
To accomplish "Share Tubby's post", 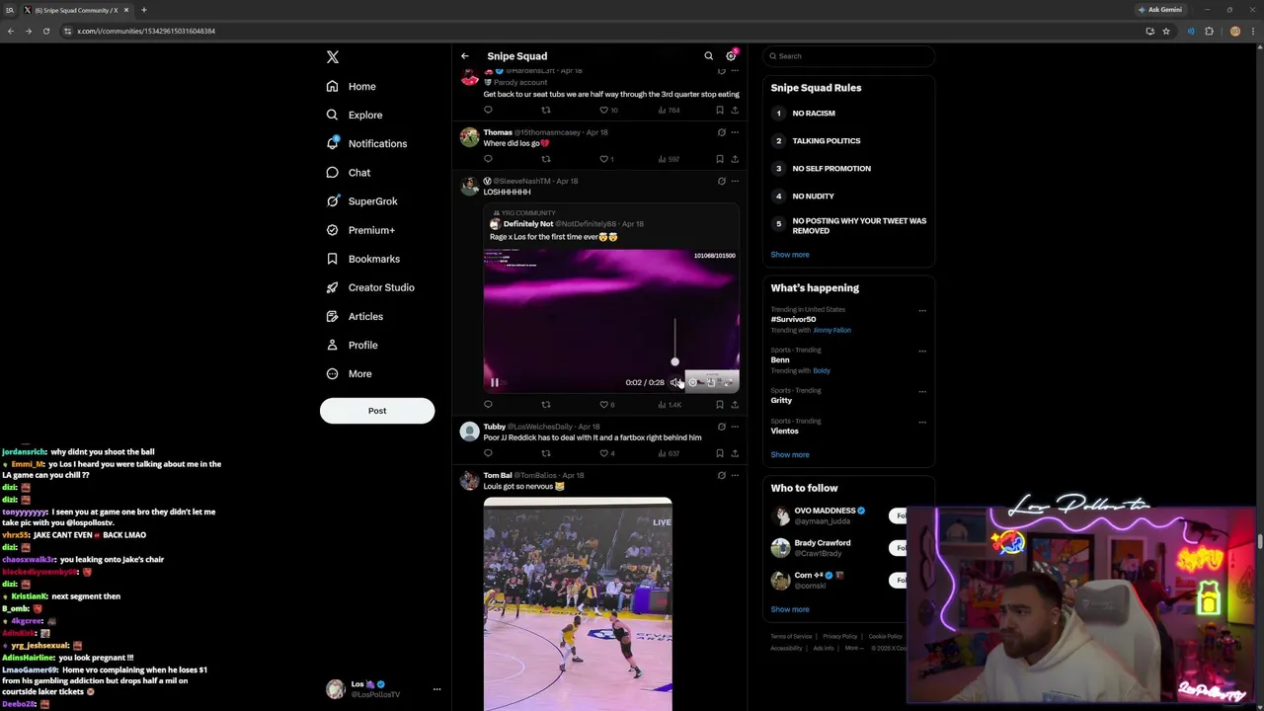I will click(735, 453).
